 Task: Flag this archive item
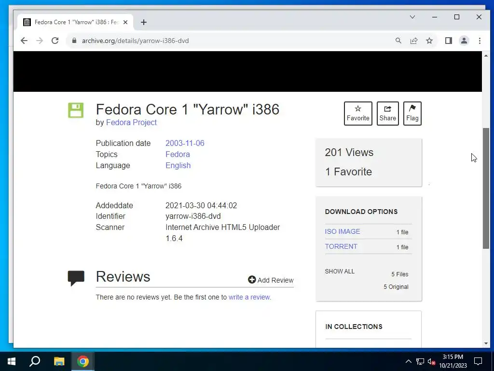[412, 113]
